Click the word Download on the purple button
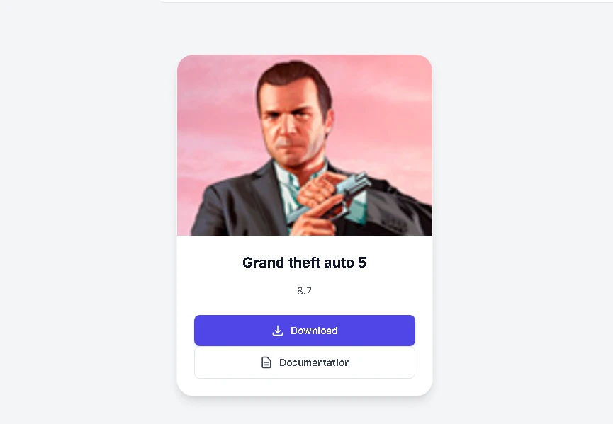 [314, 331]
